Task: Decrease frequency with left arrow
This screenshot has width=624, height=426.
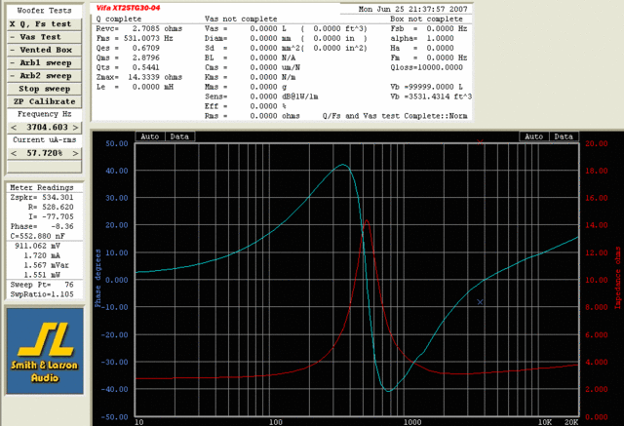Action: [14, 128]
